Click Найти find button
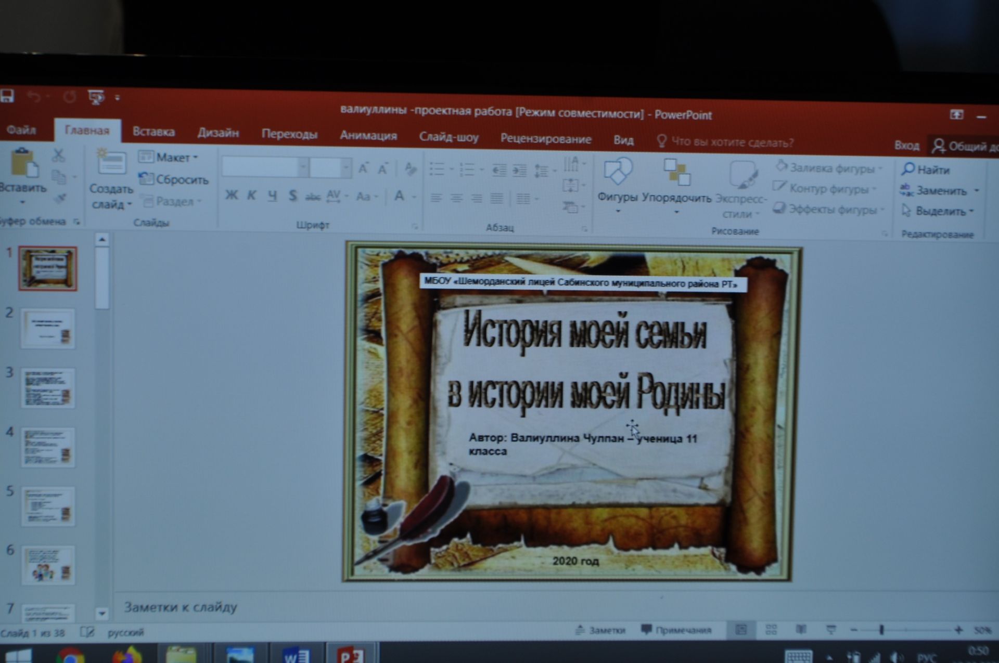This screenshot has width=999, height=663. click(926, 170)
